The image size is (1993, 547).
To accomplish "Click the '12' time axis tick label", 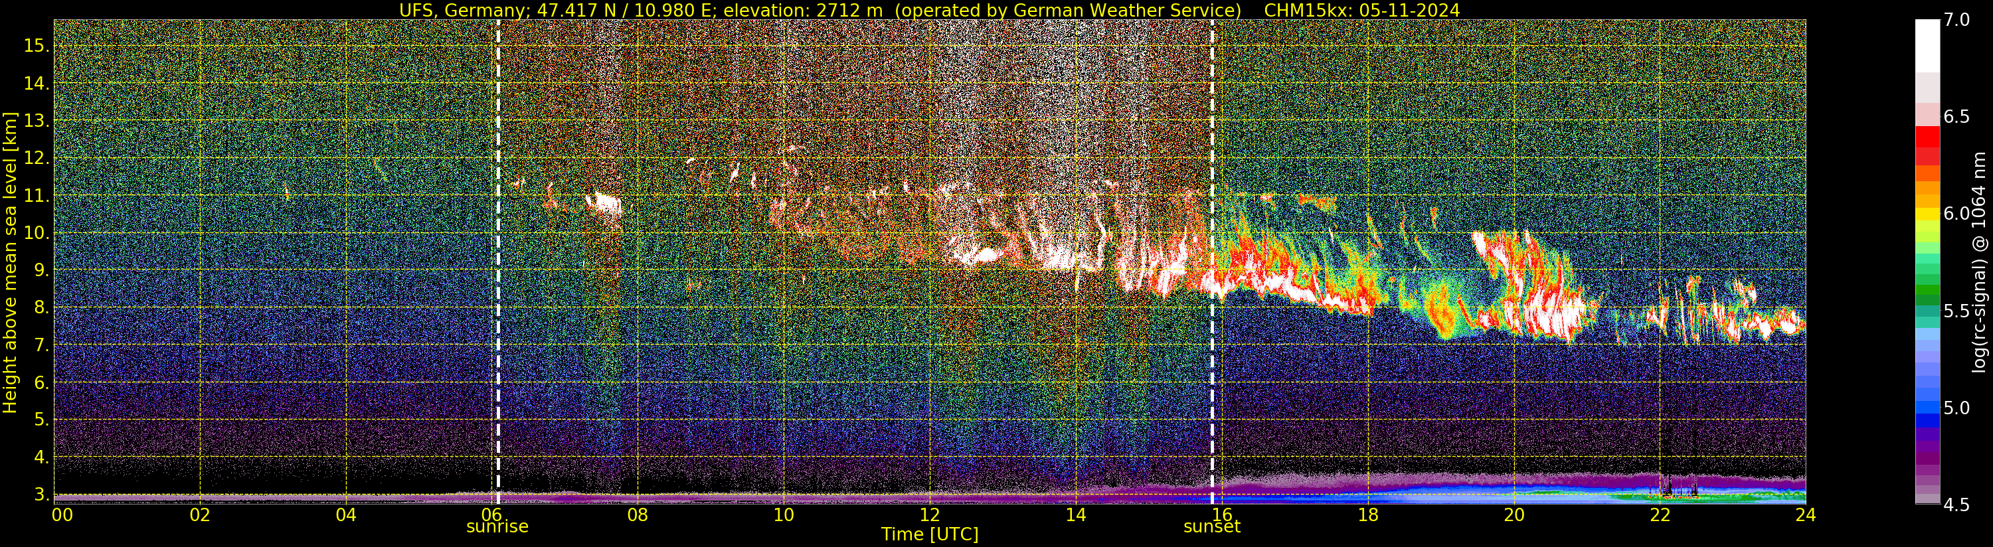I will pyautogui.click(x=929, y=514).
